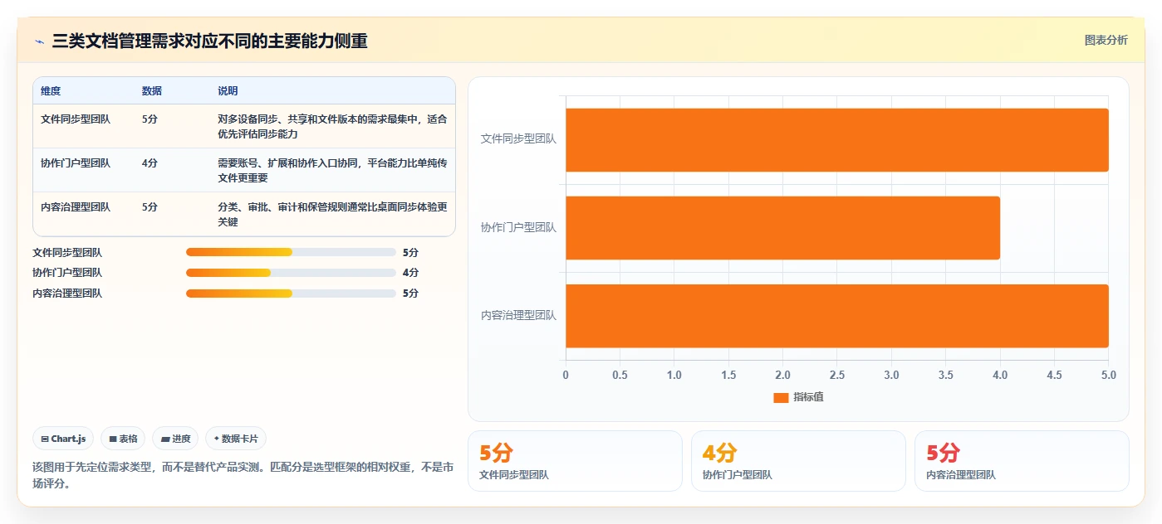Click the orange bar for 文件同步型团队

point(837,140)
